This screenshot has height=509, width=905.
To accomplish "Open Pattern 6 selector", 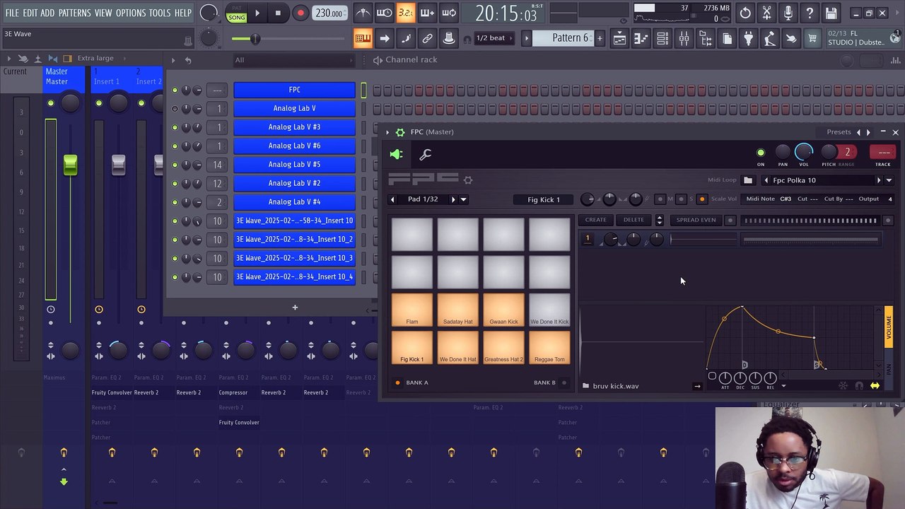I will pyautogui.click(x=571, y=38).
